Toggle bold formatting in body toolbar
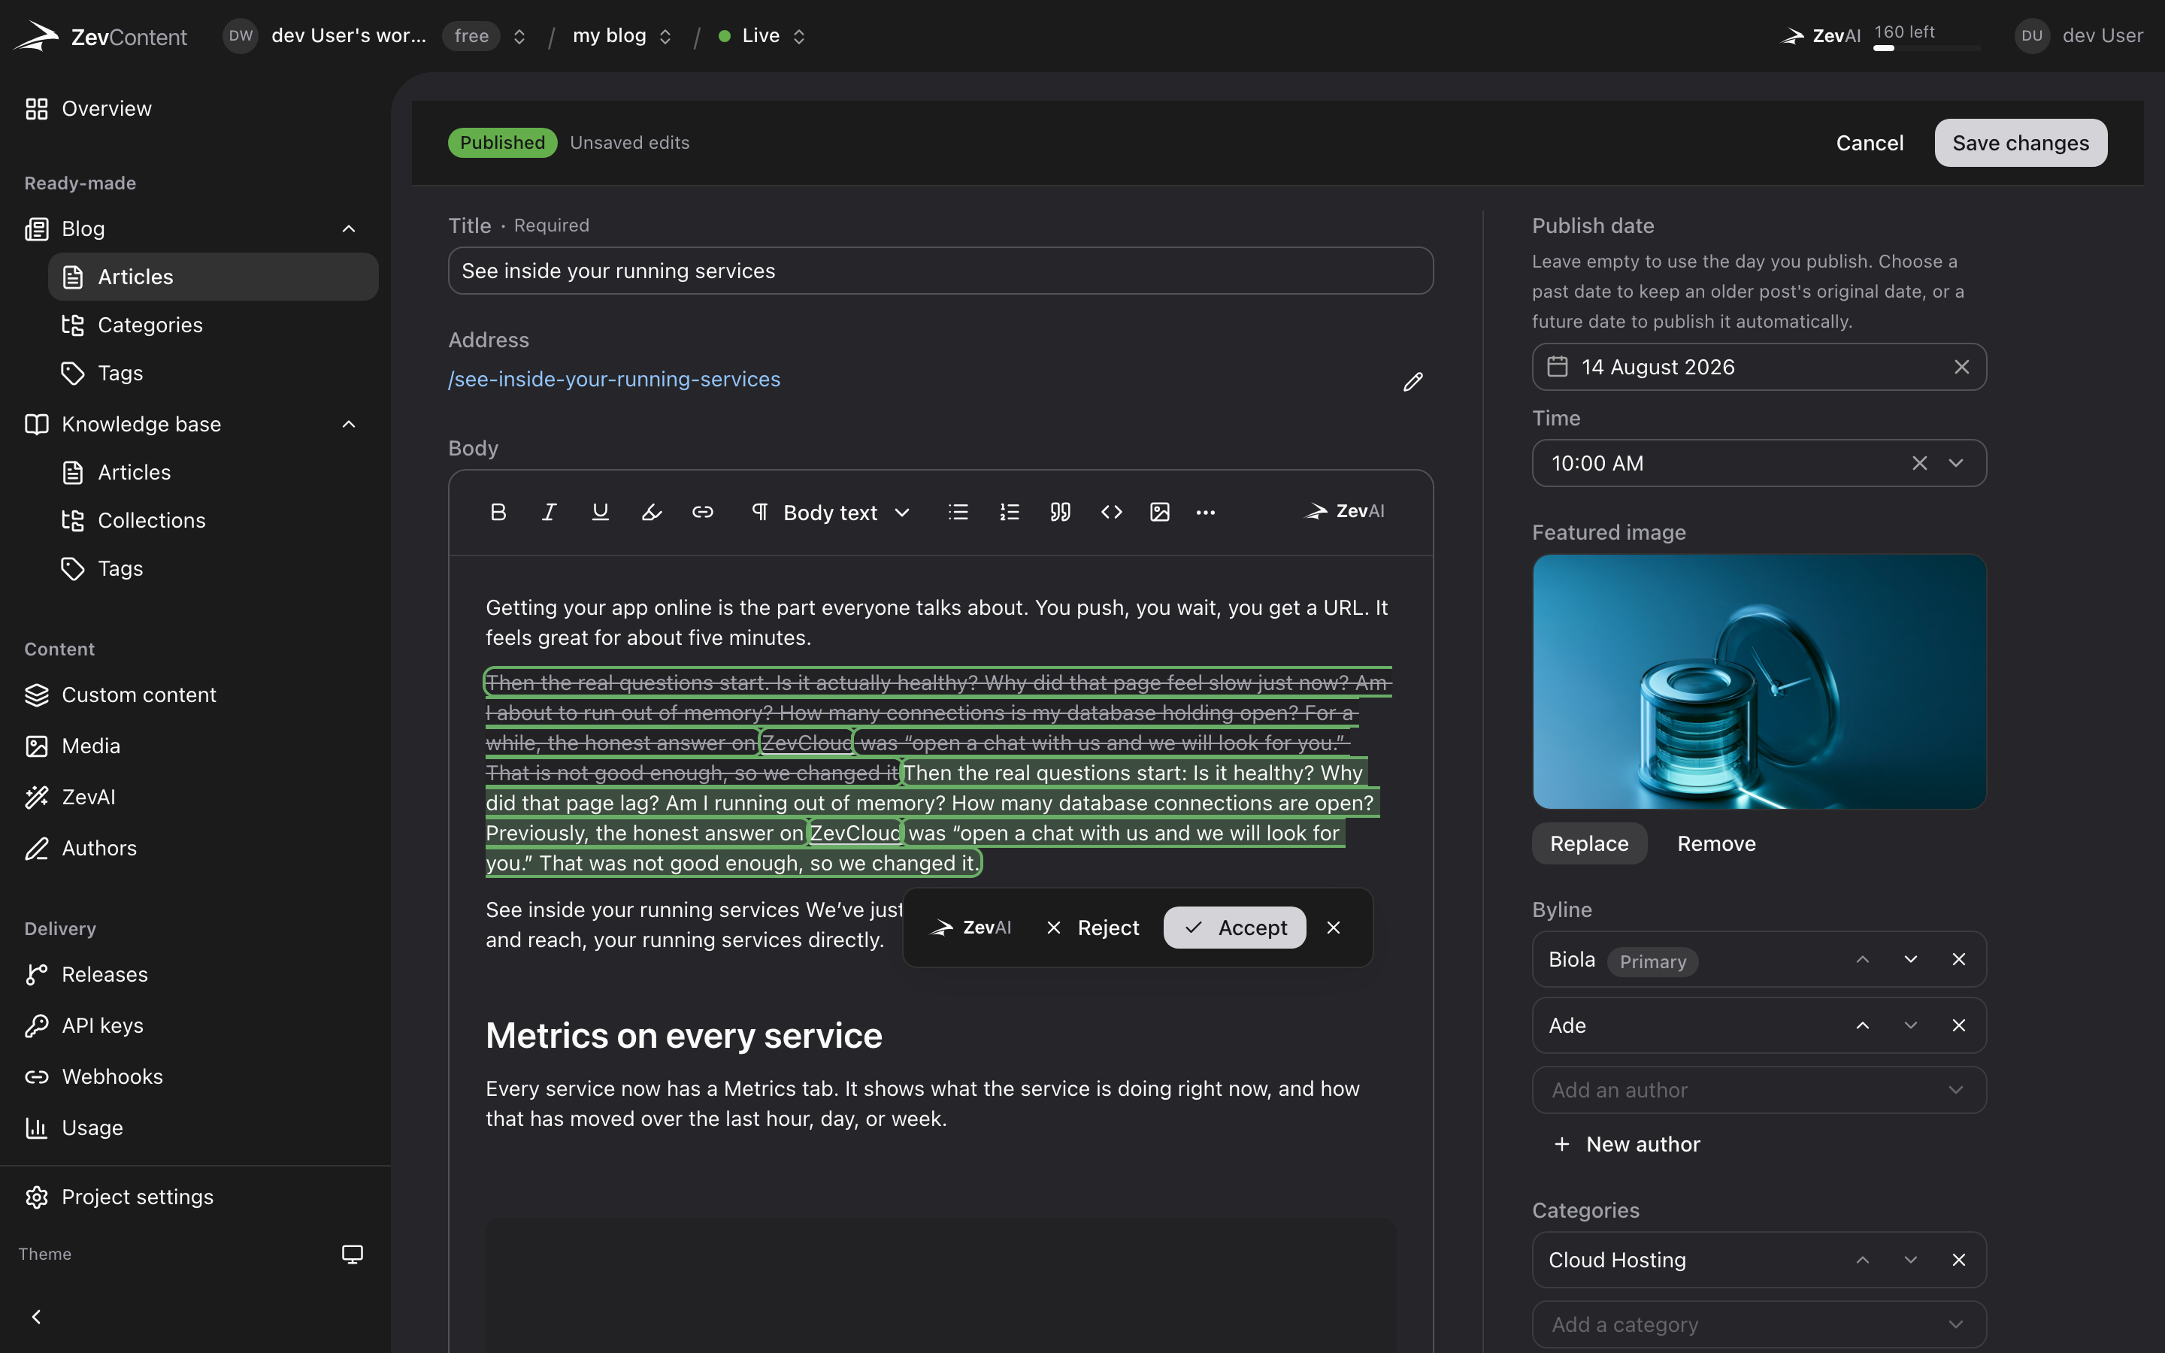This screenshot has width=2165, height=1353. tap(498, 512)
